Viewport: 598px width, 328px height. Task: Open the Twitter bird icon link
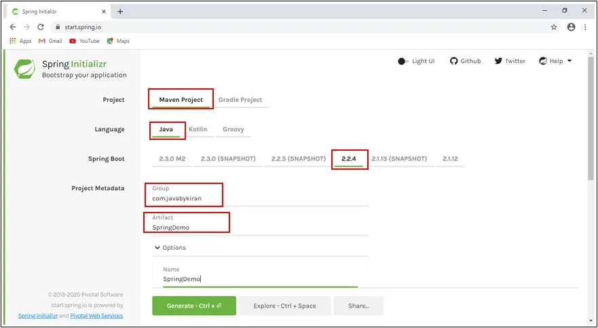tap(498, 61)
